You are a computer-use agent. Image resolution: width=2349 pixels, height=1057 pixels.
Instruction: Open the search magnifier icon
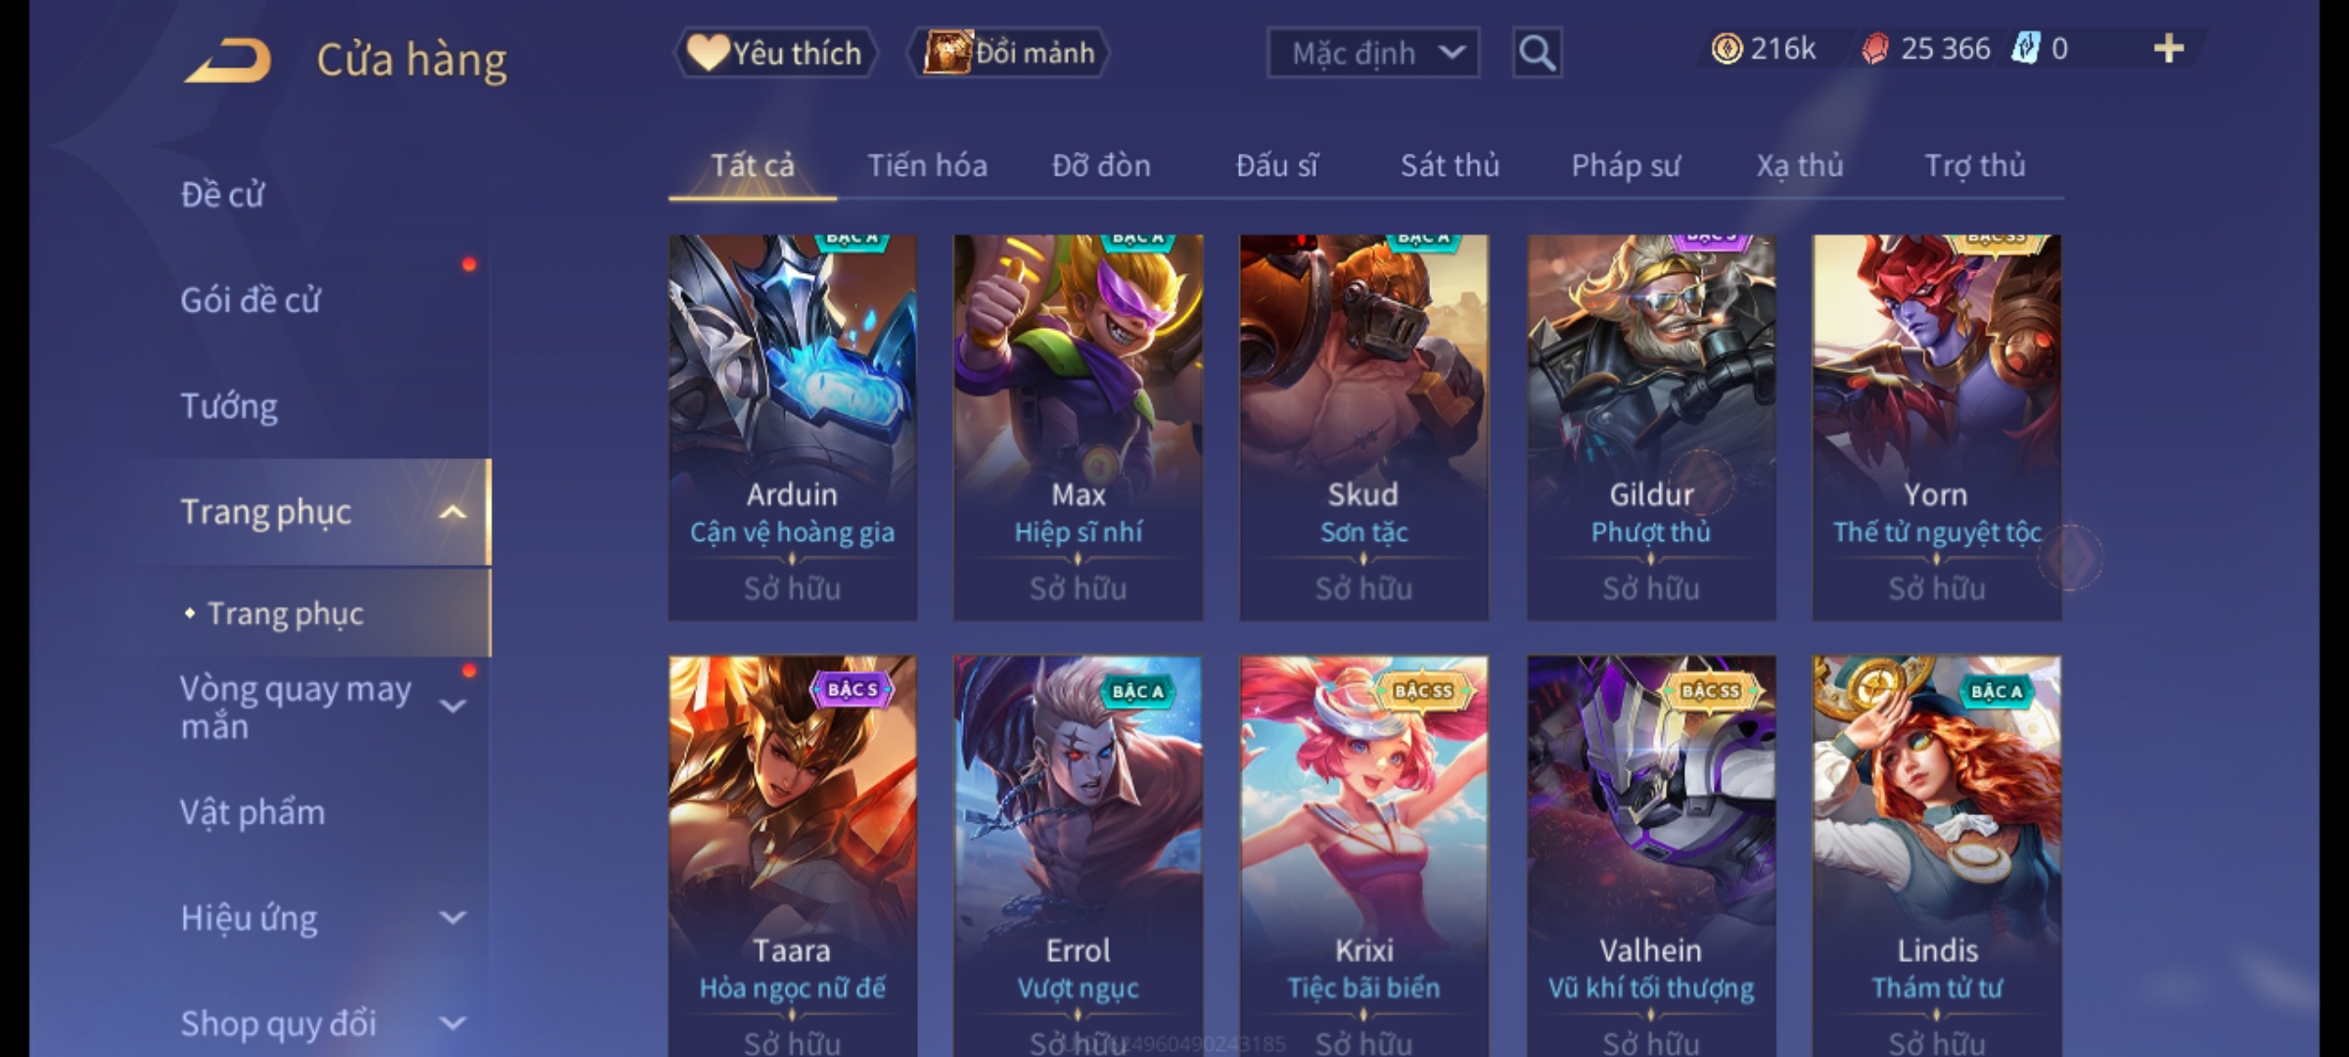coord(1537,53)
